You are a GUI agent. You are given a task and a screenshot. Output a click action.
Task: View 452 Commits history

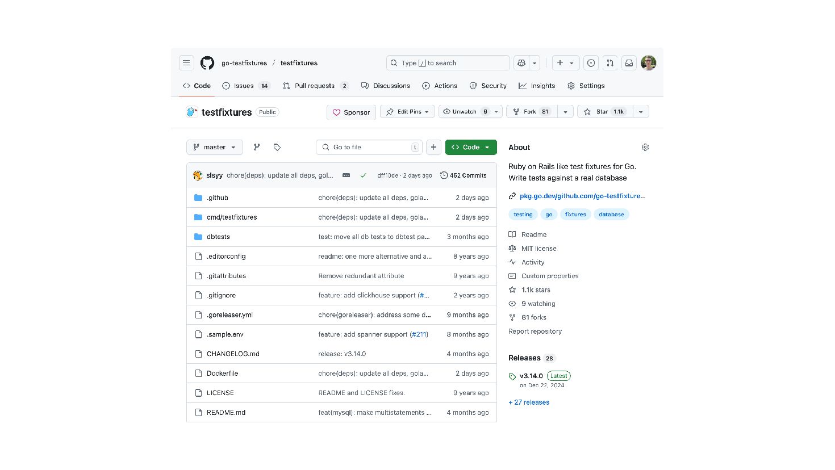pyautogui.click(x=464, y=175)
